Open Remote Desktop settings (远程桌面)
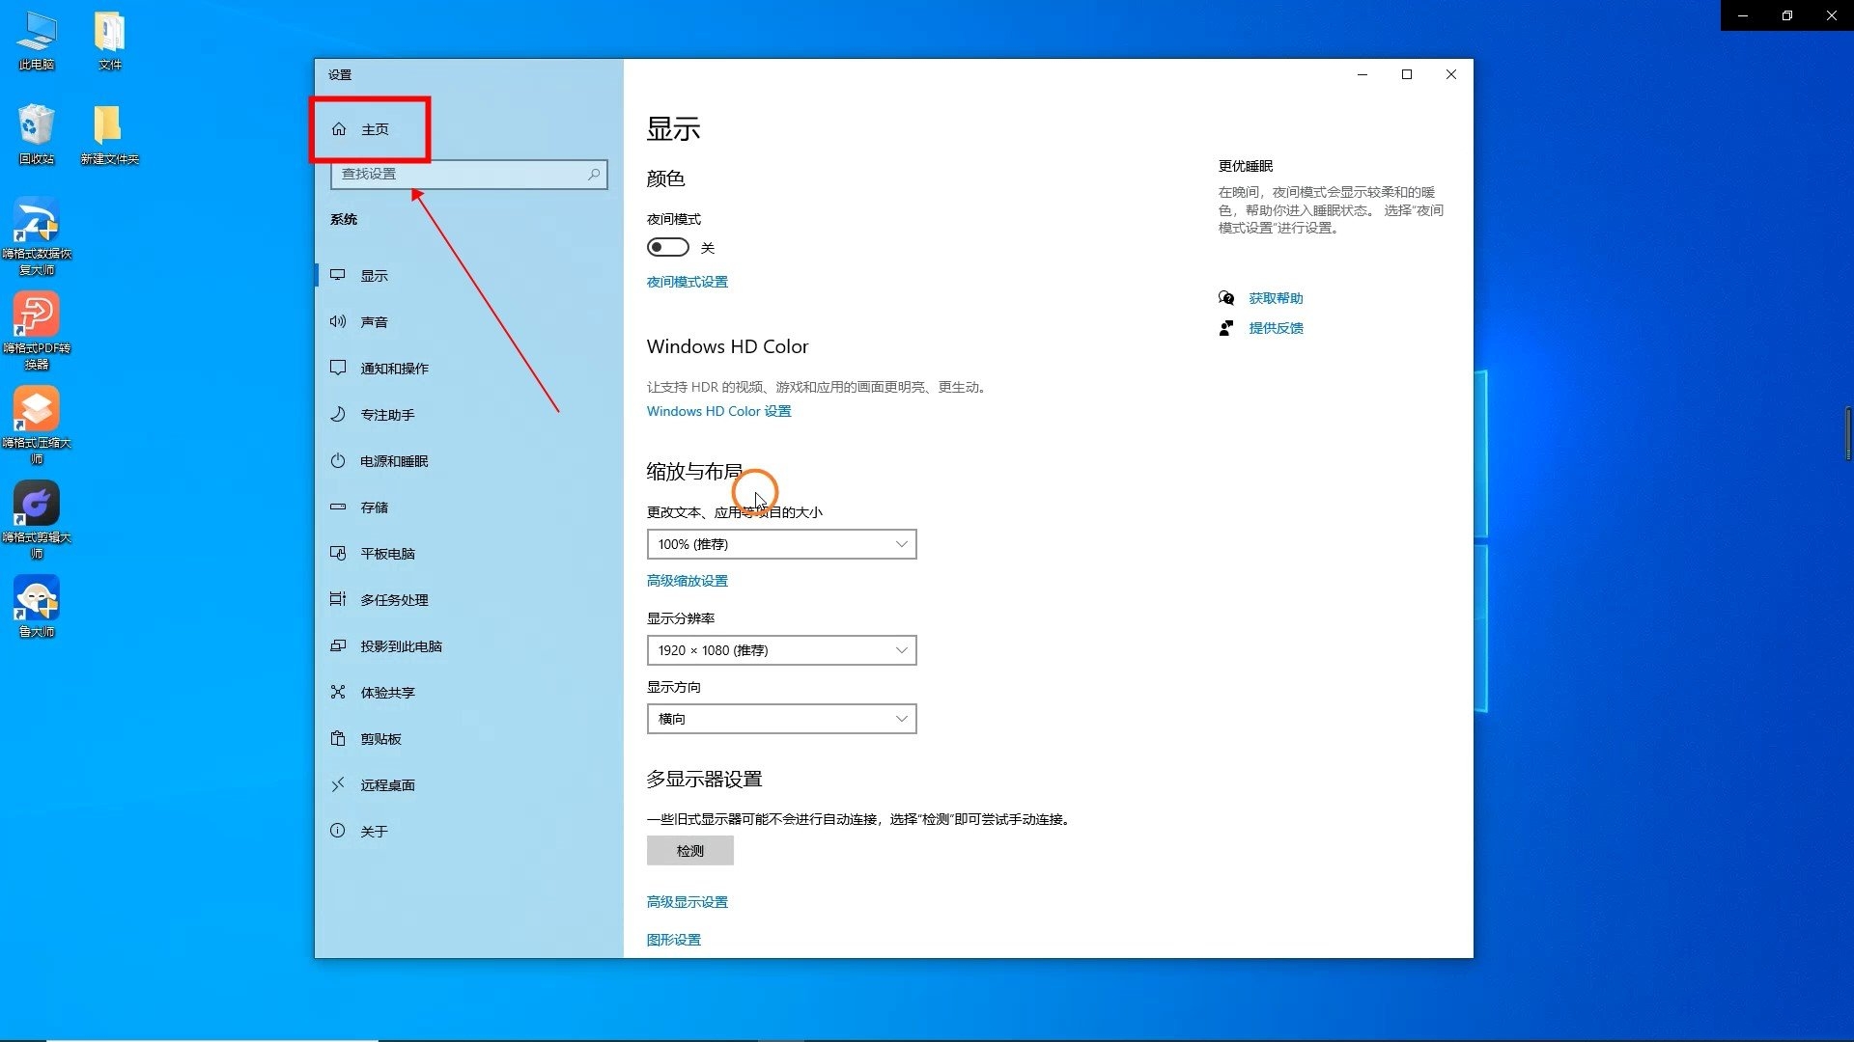 pos(388,784)
